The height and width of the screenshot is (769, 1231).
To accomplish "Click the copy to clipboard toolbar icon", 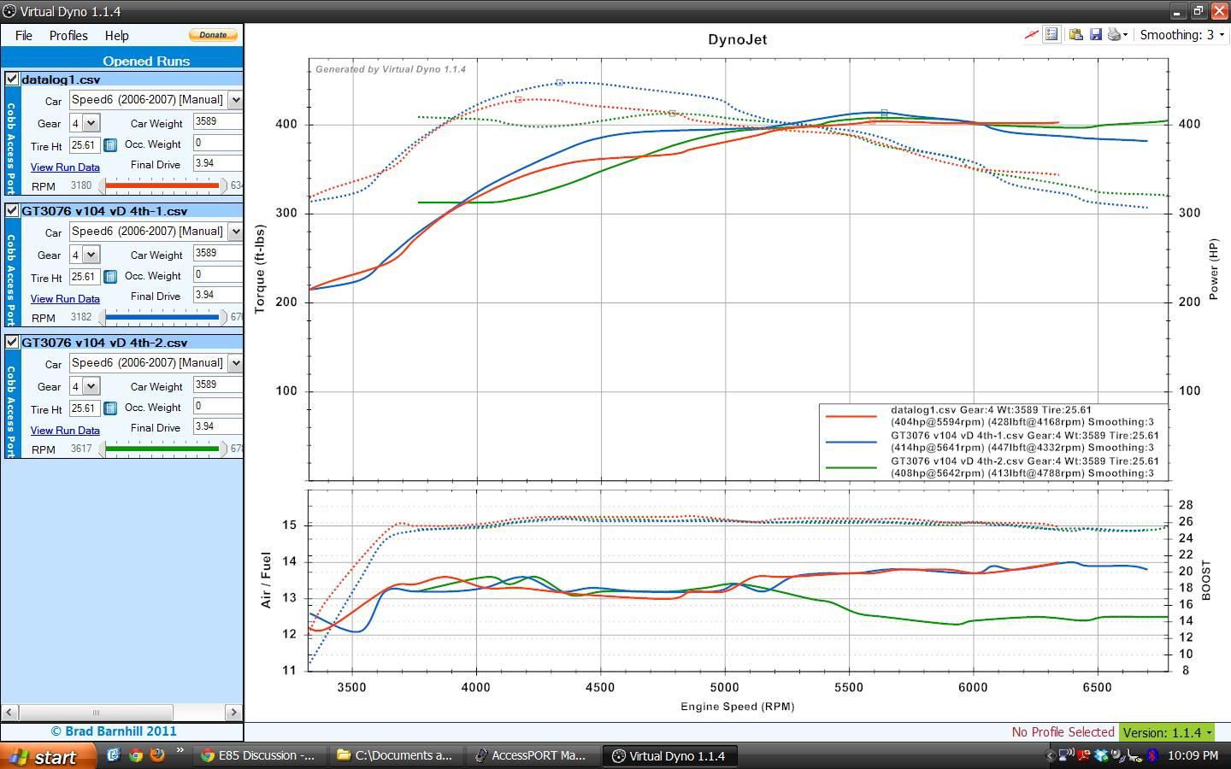I will pyautogui.click(x=1075, y=35).
